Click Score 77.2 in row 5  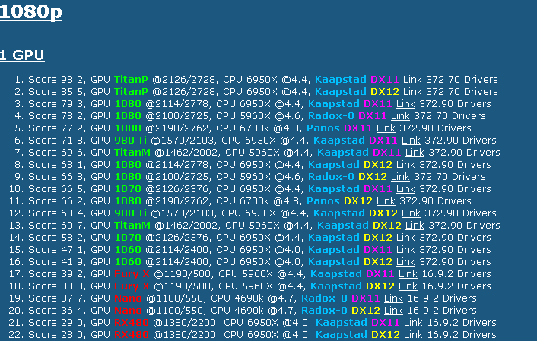[x=57, y=128]
